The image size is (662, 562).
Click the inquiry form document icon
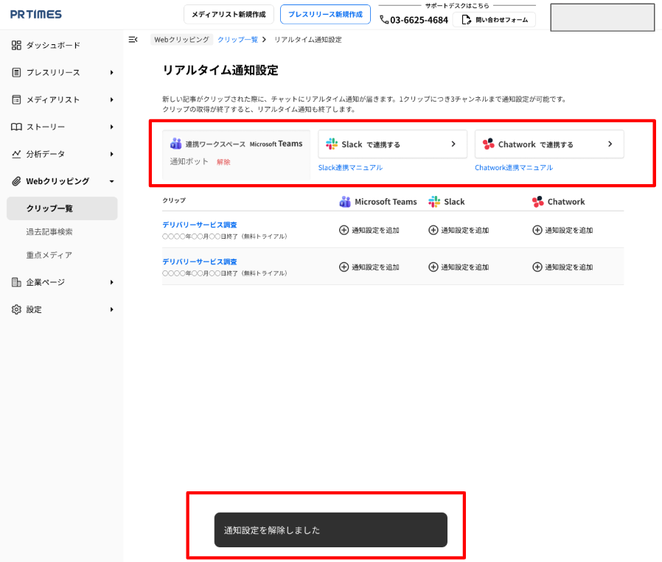[x=466, y=20]
